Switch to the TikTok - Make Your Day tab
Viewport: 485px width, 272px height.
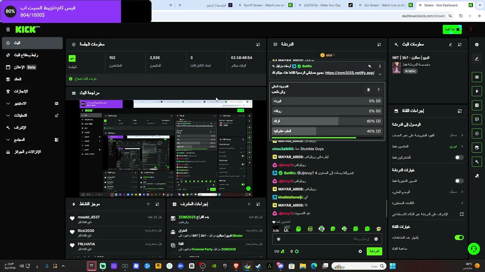coord(325,5)
